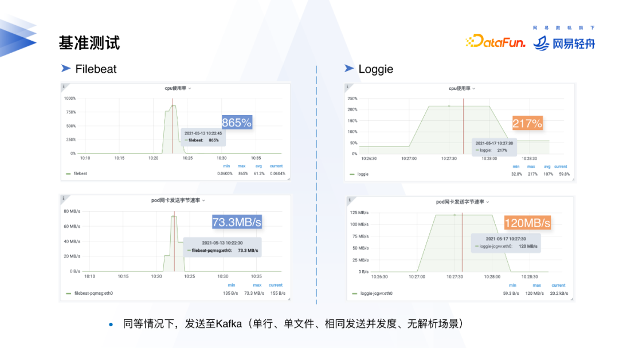The width and height of the screenshot is (619, 348).
Task: Click info icon on Loggie cpu使用率 panel
Action: pyautogui.click(x=347, y=86)
